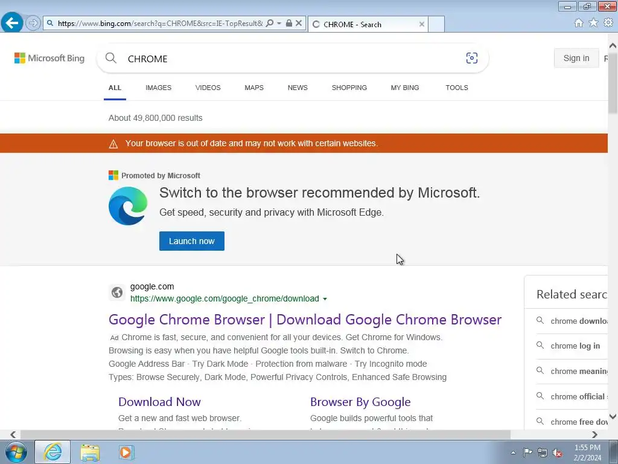This screenshot has height=464, width=618.
Task: Open Google Chrome Browser download result title
Action: pos(305,320)
